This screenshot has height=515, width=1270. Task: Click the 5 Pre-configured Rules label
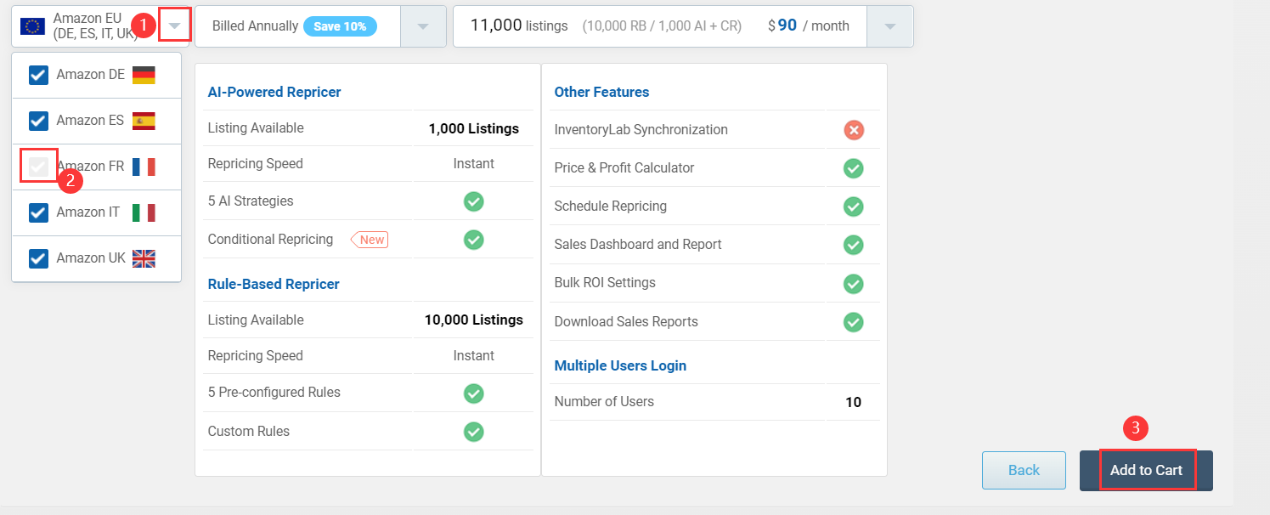pos(274,393)
